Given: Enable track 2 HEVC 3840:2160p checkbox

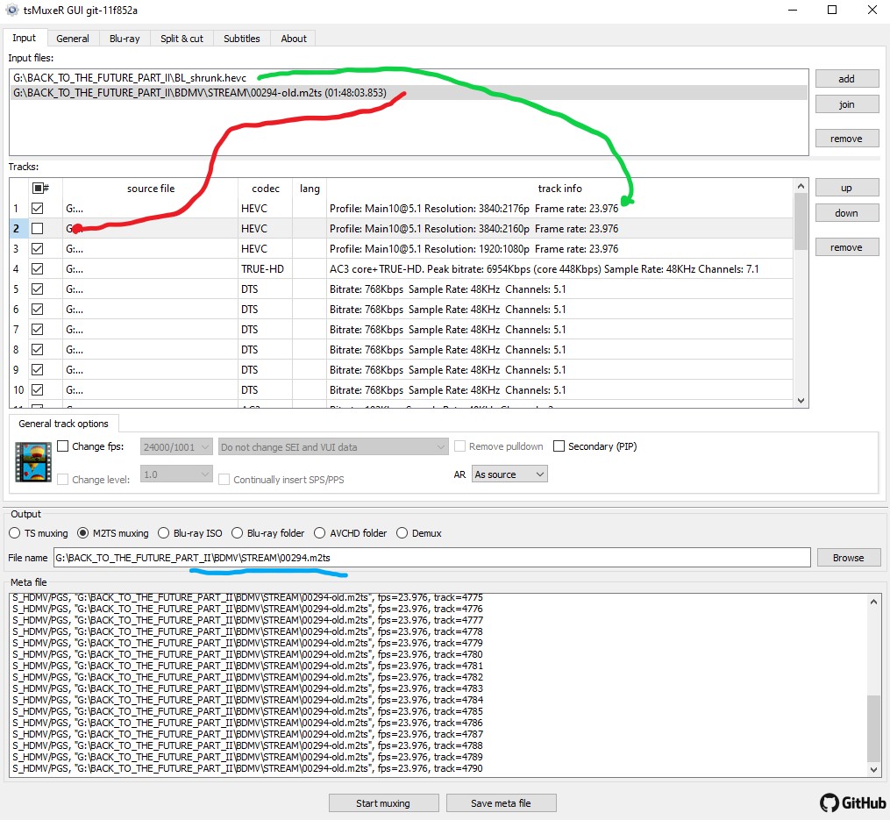Looking at the screenshot, I should [x=38, y=228].
